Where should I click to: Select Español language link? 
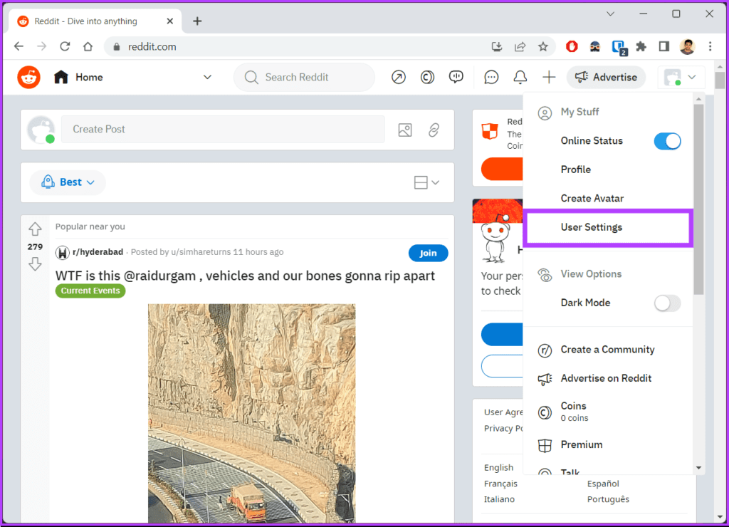(x=603, y=484)
